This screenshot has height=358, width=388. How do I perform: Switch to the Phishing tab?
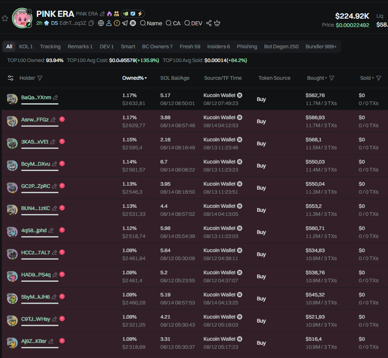click(247, 47)
